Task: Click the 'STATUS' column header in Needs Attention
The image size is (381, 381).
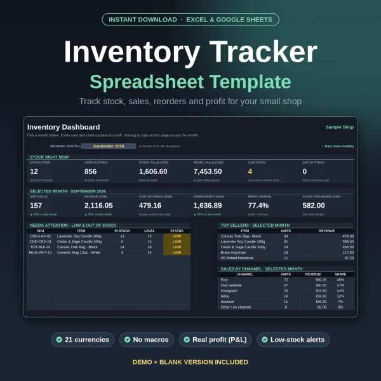Action: point(177,231)
